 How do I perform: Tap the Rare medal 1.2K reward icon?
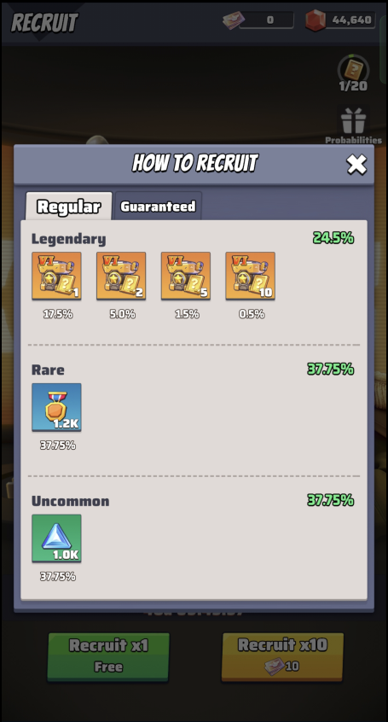click(56, 407)
